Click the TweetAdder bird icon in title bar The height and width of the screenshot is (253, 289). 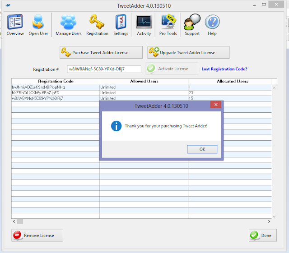[8, 5]
